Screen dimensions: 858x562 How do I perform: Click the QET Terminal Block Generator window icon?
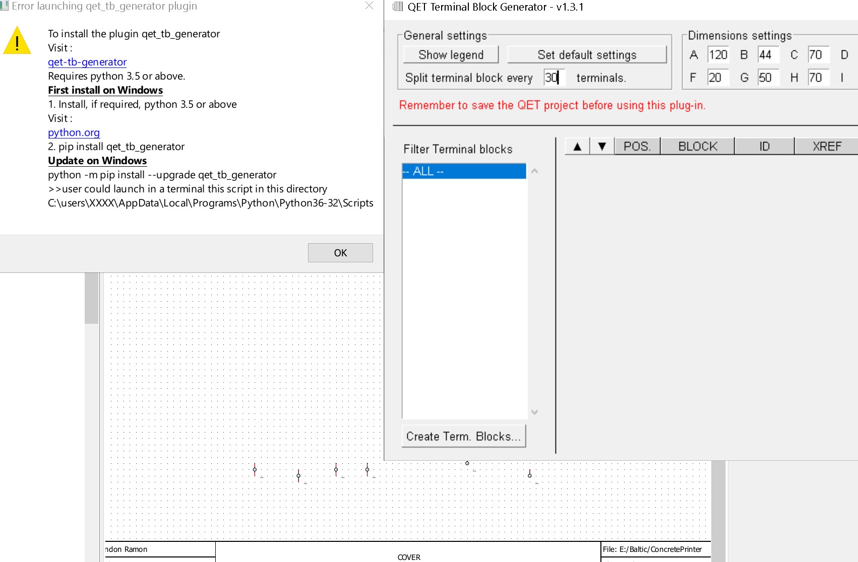point(398,7)
